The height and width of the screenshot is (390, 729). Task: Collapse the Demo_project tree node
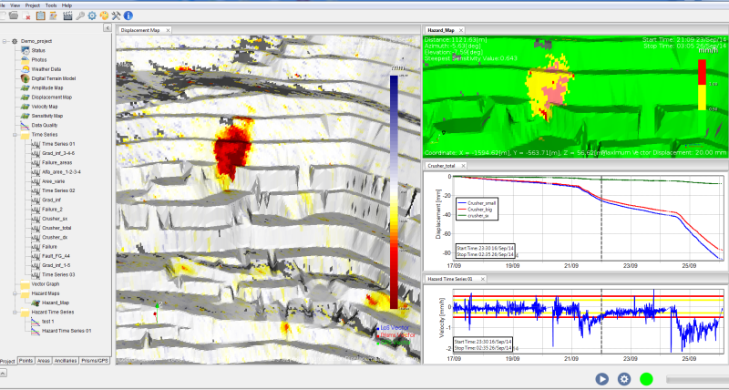(5, 42)
